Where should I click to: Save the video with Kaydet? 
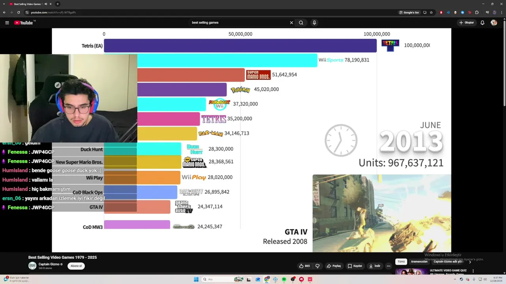click(x=355, y=266)
